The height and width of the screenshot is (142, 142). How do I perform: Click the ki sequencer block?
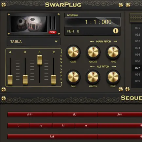point(63,126)
